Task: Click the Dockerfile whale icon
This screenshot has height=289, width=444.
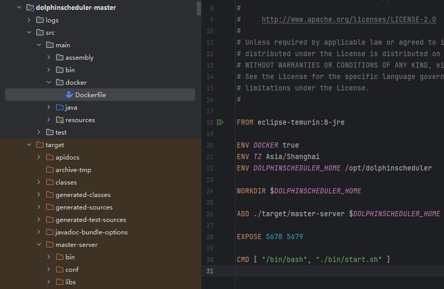Action: coord(70,95)
